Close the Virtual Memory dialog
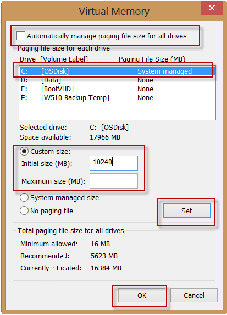The image size is (227, 315). point(212,8)
